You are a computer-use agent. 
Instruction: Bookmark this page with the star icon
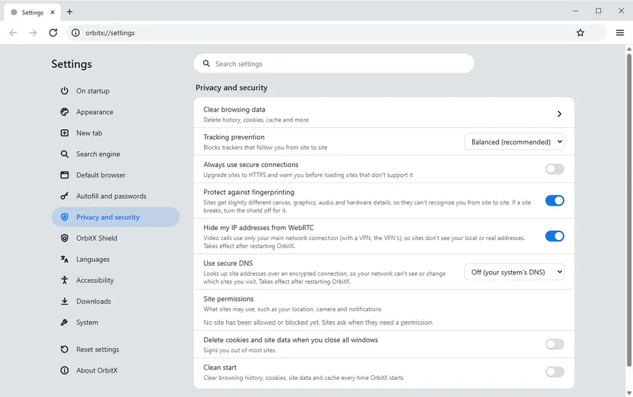(580, 33)
